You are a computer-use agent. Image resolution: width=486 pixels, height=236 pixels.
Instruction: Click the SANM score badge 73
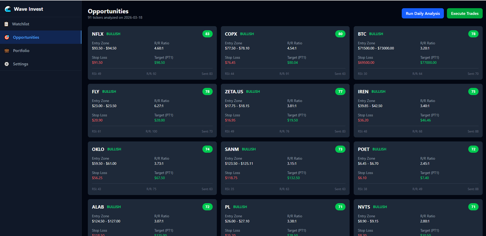point(341,149)
